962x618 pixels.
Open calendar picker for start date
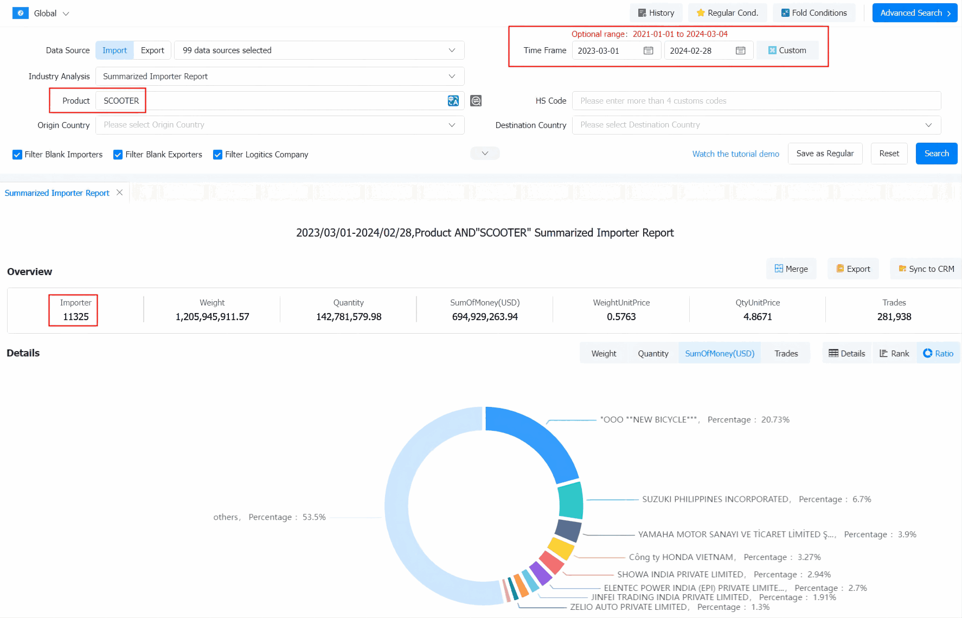tap(648, 50)
